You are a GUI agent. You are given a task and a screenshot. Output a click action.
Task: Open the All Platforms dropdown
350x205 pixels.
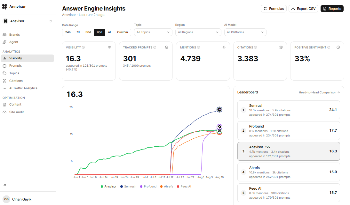click(245, 32)
